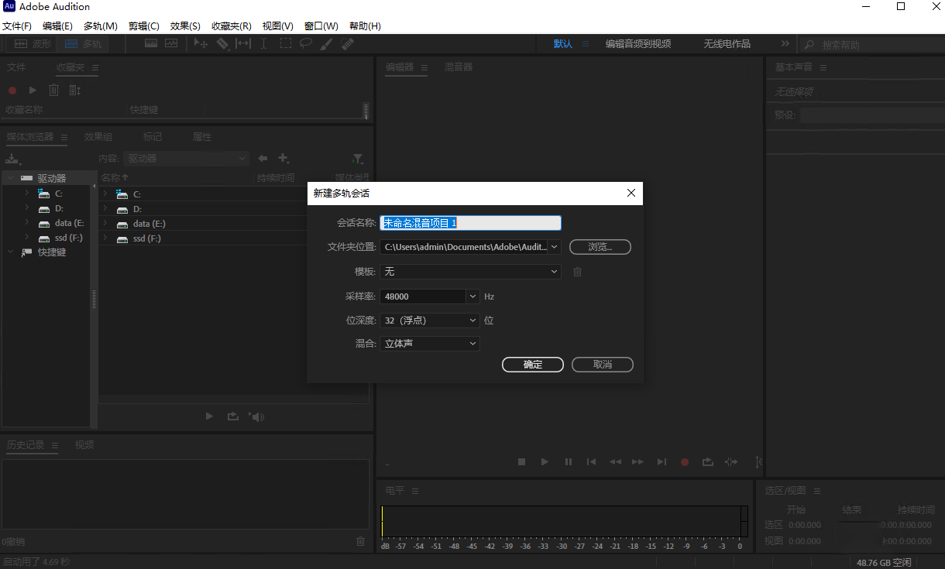Click red Record button in transport
This screenshot has height=569, width=945.
tap(685, 461)
